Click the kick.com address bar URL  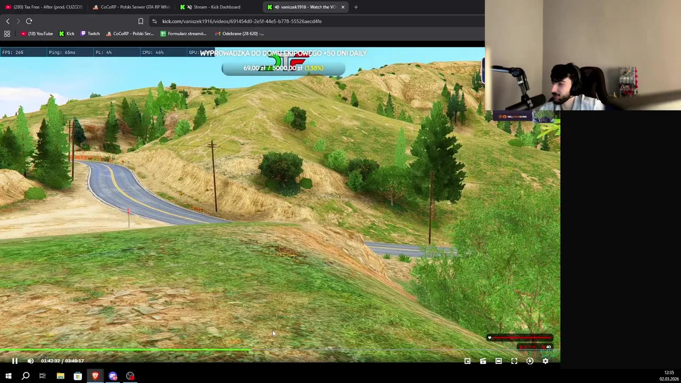[x=242, y=21]
